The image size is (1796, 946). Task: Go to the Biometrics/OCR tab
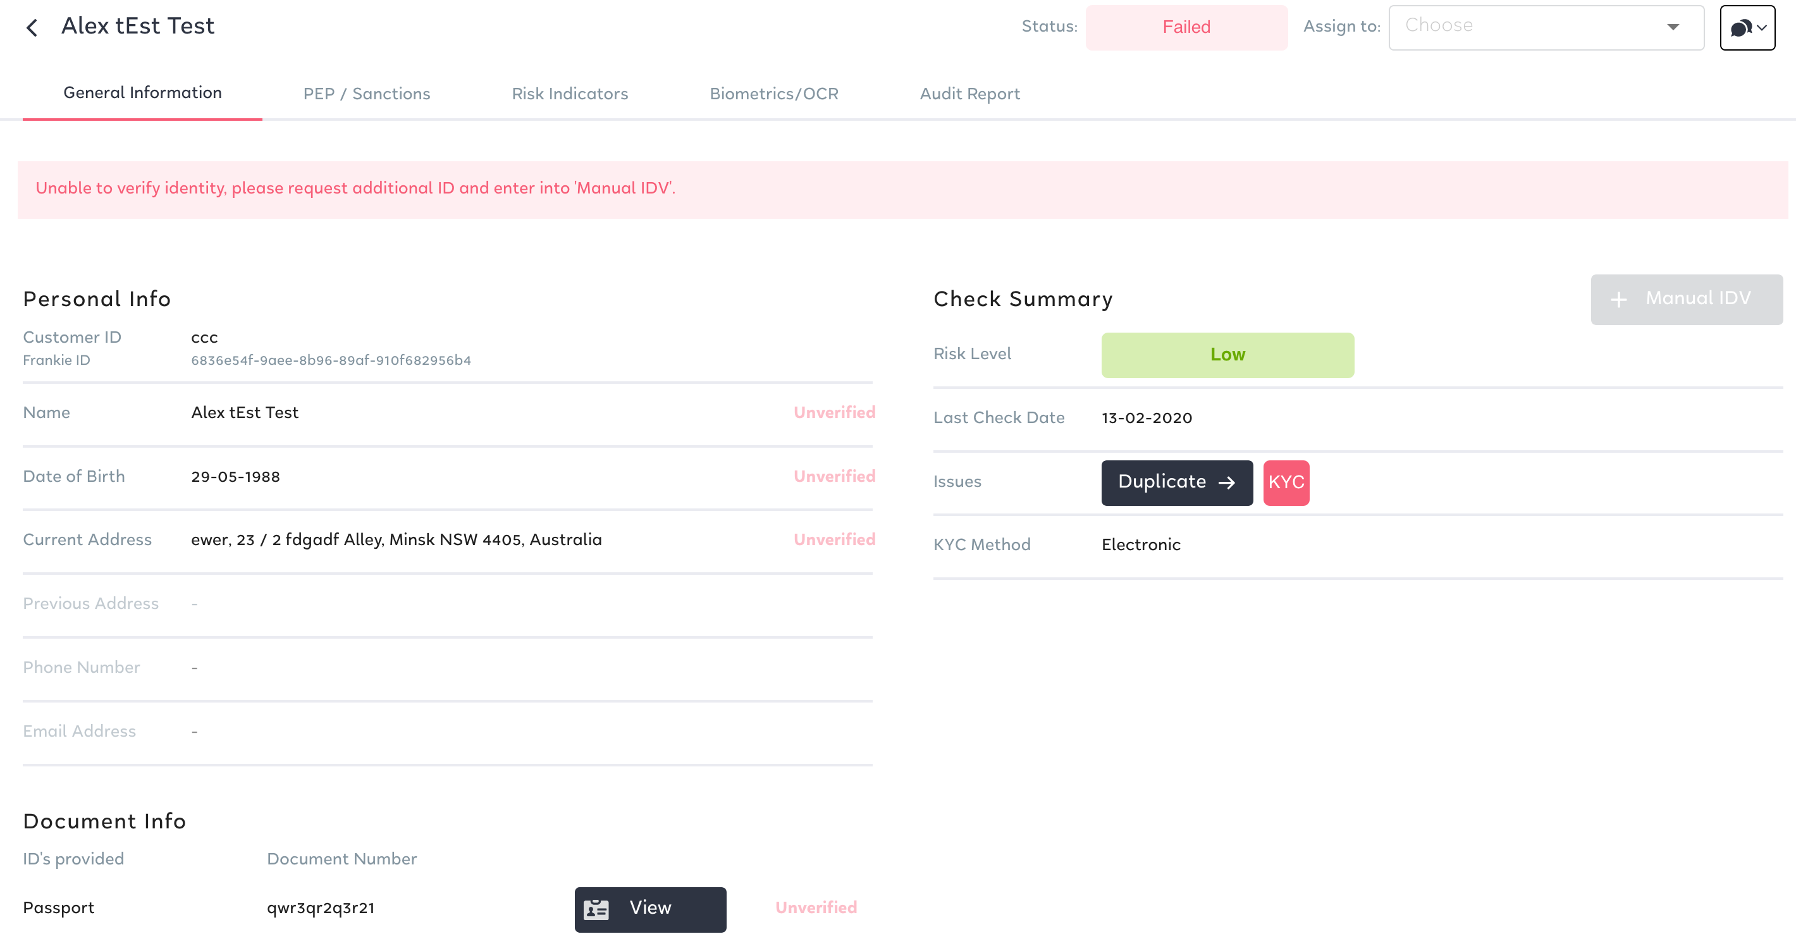773,94
